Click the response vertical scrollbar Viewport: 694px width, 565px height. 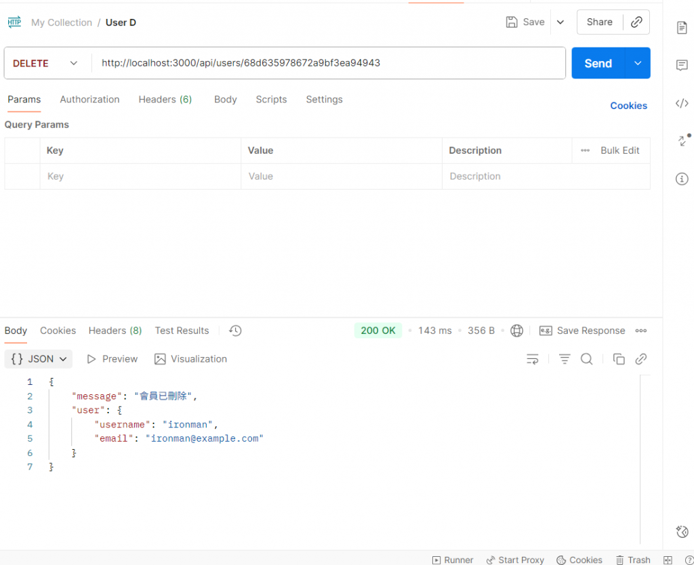(x=640, y=459)
